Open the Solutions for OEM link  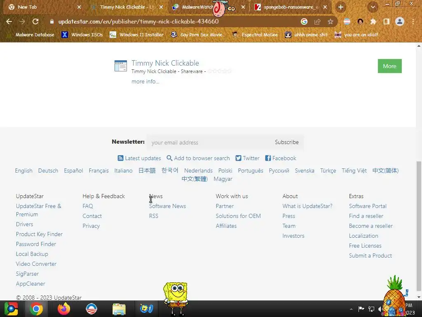(238, 216)
